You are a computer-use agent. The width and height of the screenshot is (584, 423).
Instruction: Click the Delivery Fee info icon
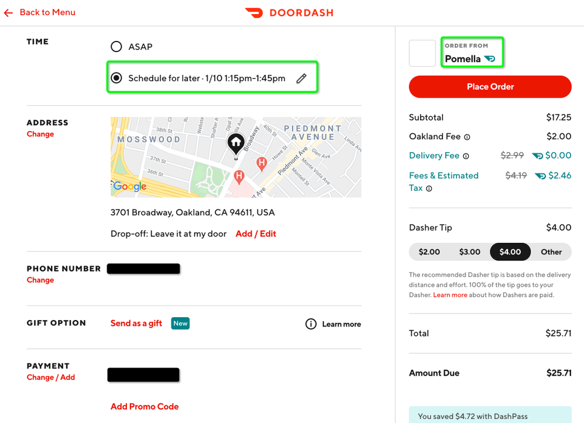click(466, 156)
